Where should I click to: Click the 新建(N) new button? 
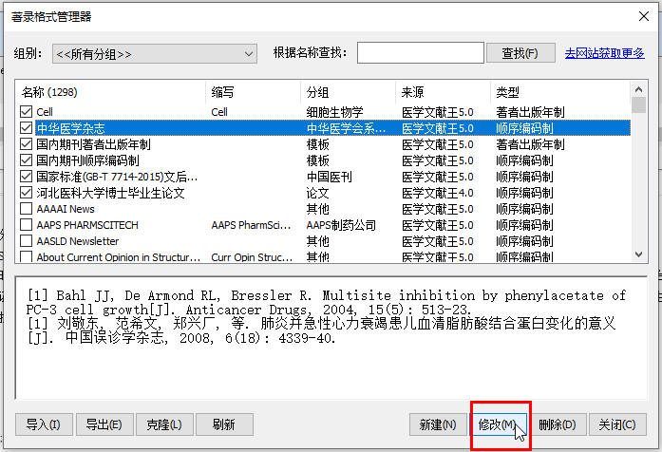(437, 424)
